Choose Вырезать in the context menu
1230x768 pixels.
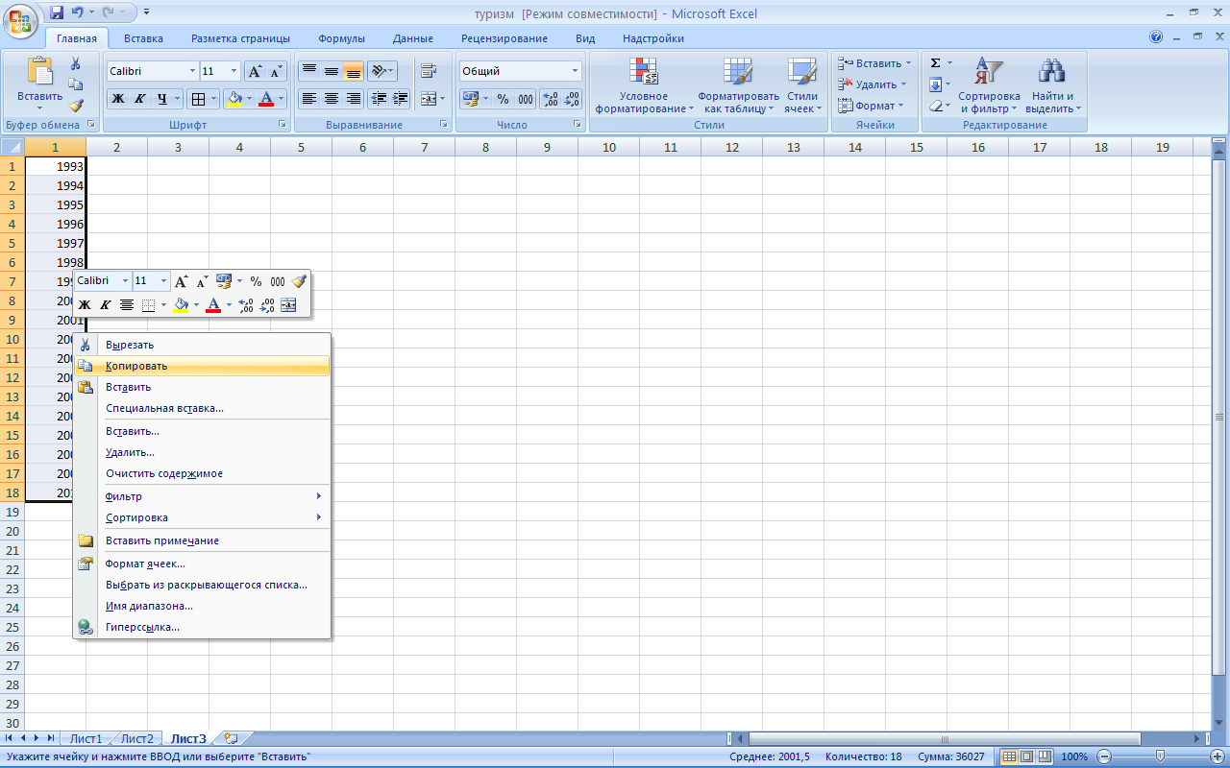202,345
